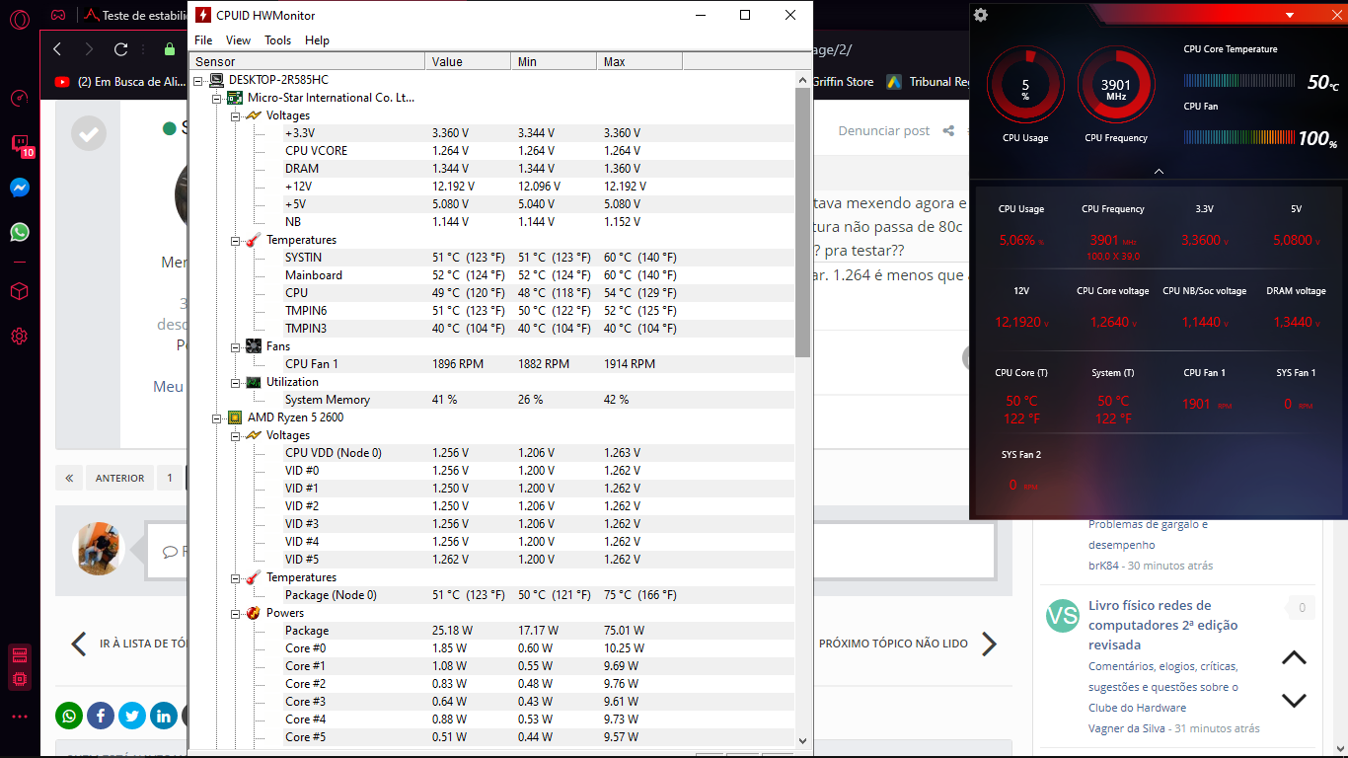Click PRÓXIMO TÓPICO NÃO LIDO link

pyautogui.click(x=893, y=644)
